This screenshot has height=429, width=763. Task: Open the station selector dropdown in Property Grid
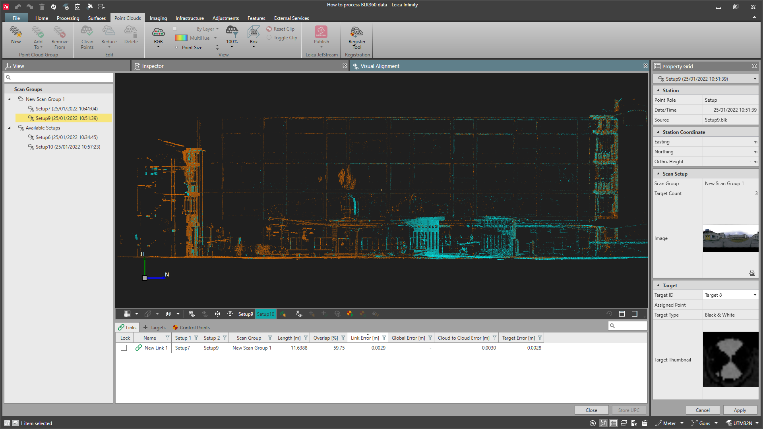(x=755, y=79)
